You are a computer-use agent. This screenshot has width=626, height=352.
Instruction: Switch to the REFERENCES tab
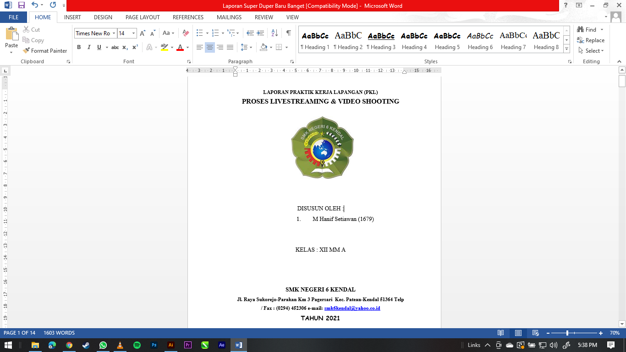tap(188, 17)
